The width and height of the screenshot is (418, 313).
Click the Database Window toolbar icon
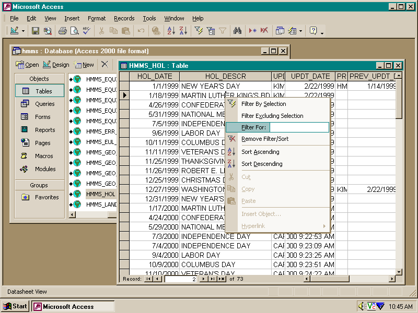[x=280, y=31]
